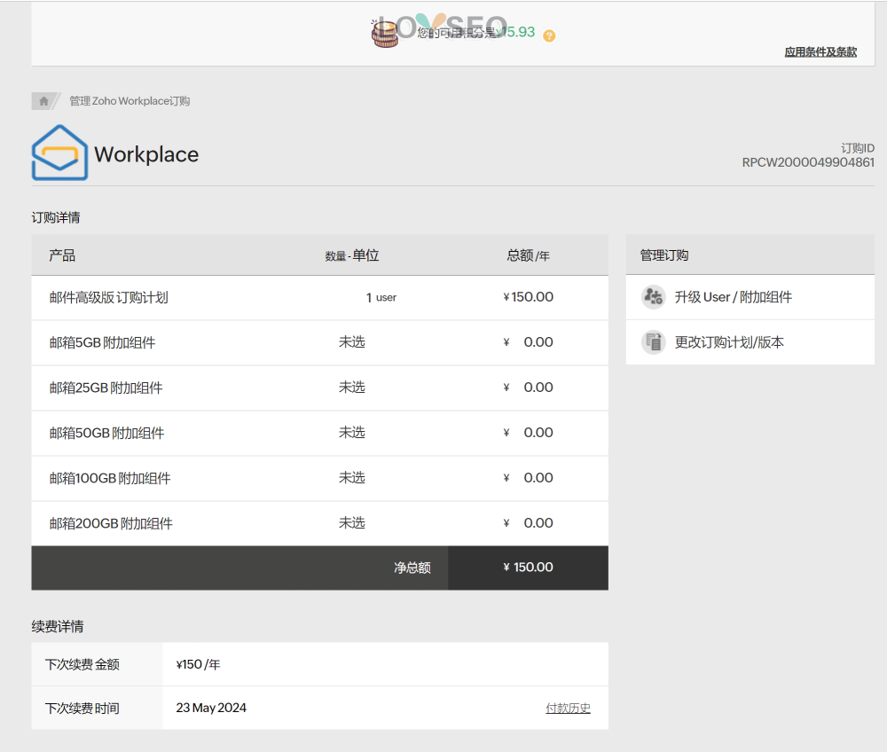Click the ¥150 /年 renewal amount
The height and width of the screenshot is (752, 887).
click(x=198, y=664)
